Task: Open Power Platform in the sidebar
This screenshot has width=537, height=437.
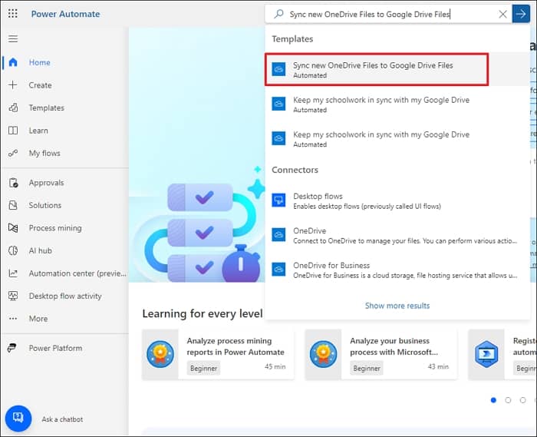Action: pyautogui.click(x=65, y=348)
